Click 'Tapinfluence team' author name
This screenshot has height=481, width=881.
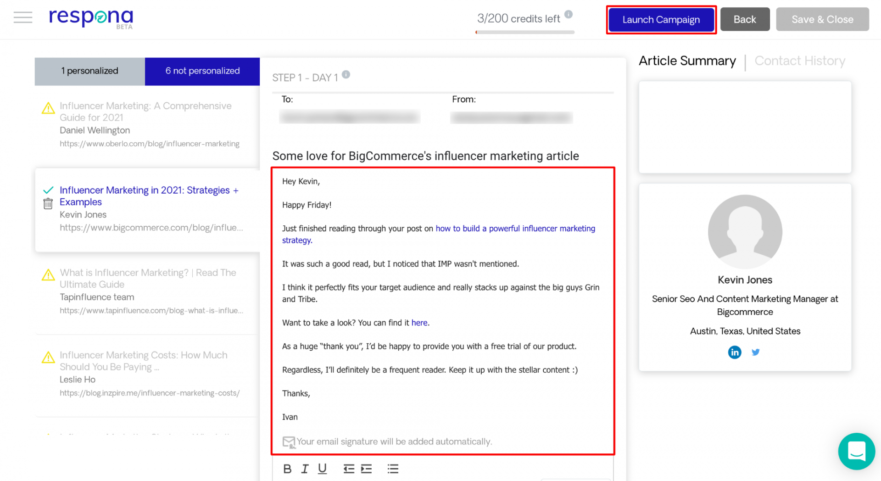(97, 297)
